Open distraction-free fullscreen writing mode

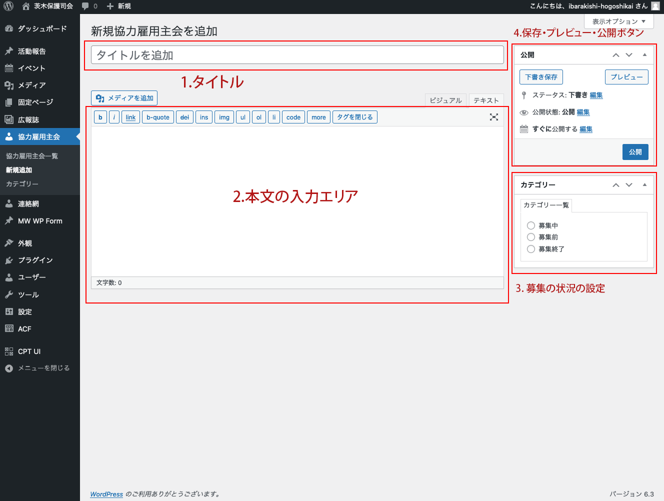pyautogui.click(x=494, y=116)
